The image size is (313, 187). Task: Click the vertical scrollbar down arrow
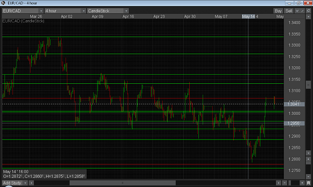coord(308,153)
